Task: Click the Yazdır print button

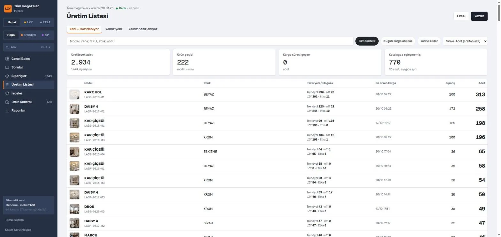Action: click(x=479, y=16)
